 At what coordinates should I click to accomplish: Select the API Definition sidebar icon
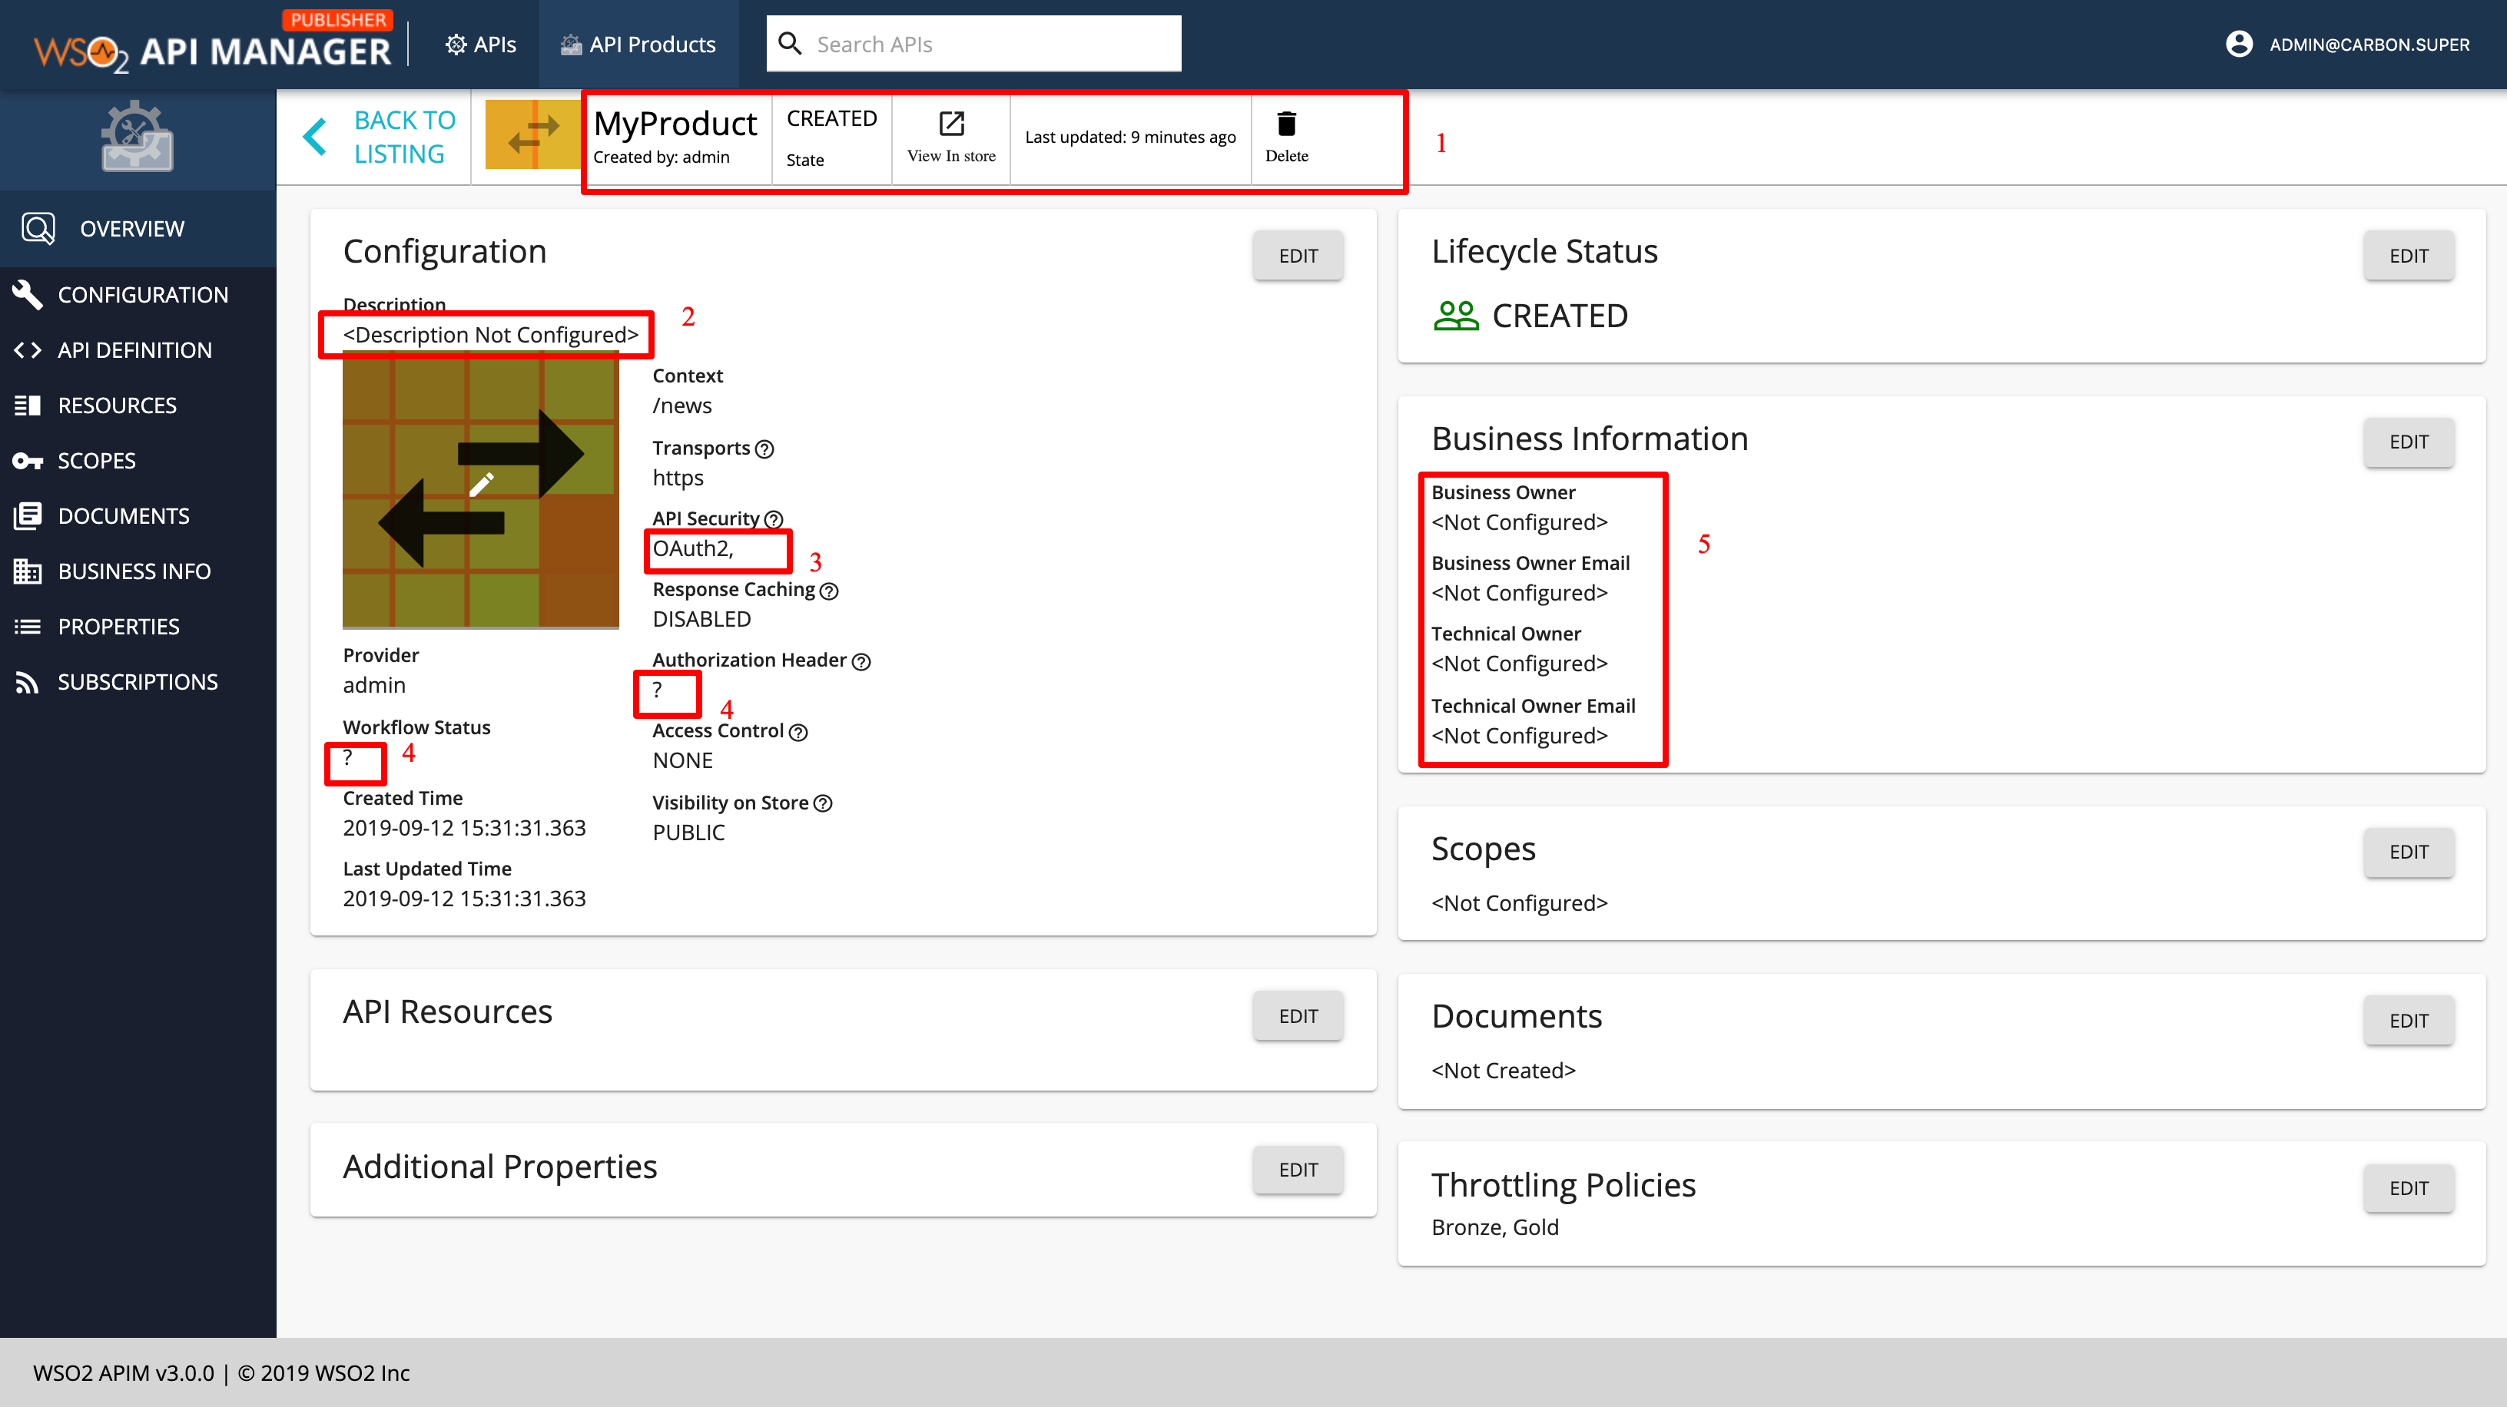pos(26,349)
